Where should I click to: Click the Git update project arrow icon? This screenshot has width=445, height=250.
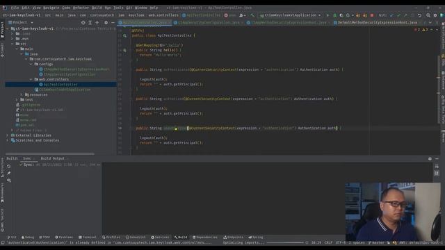[x=391, y=15]
